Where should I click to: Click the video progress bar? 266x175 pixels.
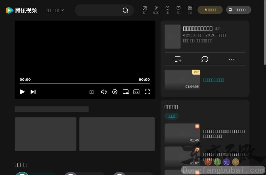(x=84, y=84)
